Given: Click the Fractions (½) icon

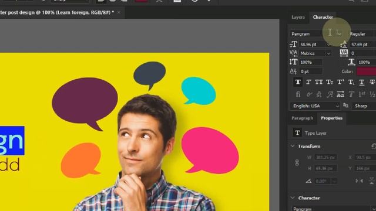Looking at the screenshot, I should (x=372, y=94).
